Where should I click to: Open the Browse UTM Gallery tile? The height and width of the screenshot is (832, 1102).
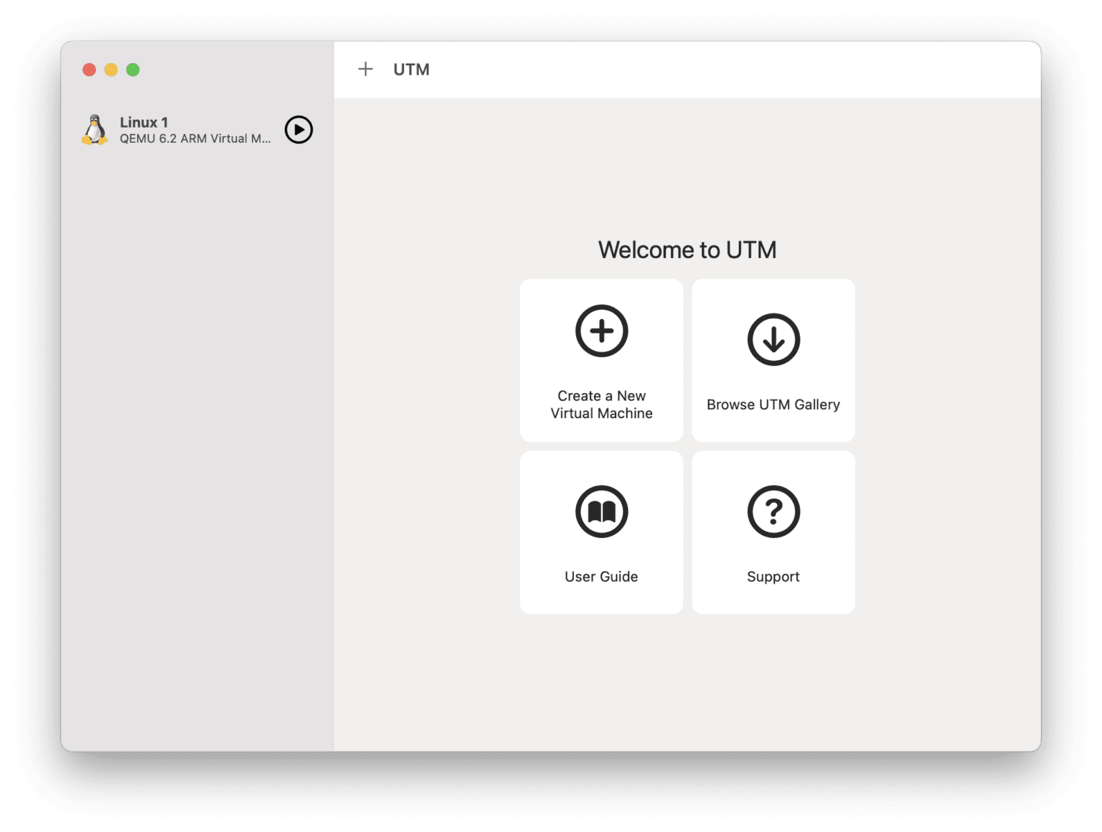(773, 359)
